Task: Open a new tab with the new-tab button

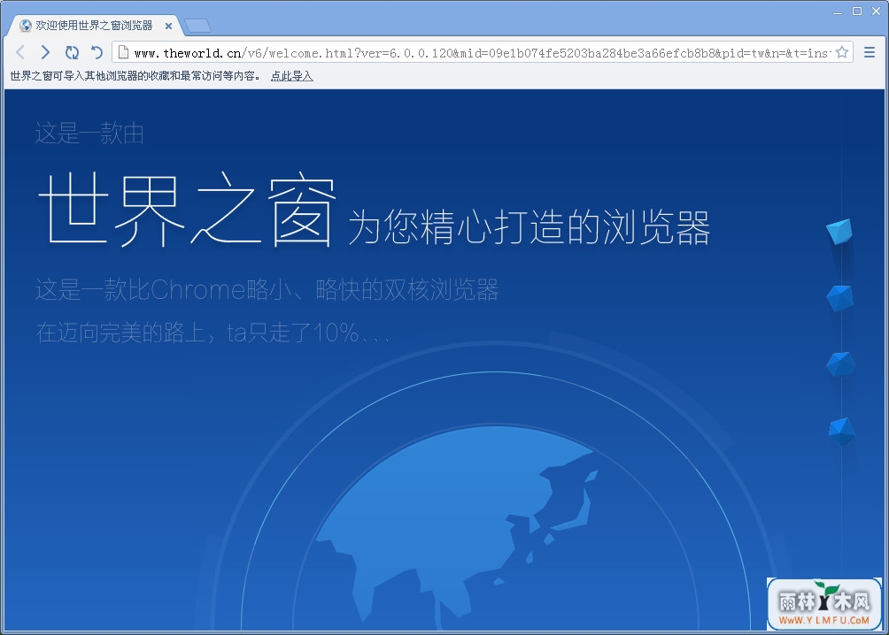Action: 197,26
